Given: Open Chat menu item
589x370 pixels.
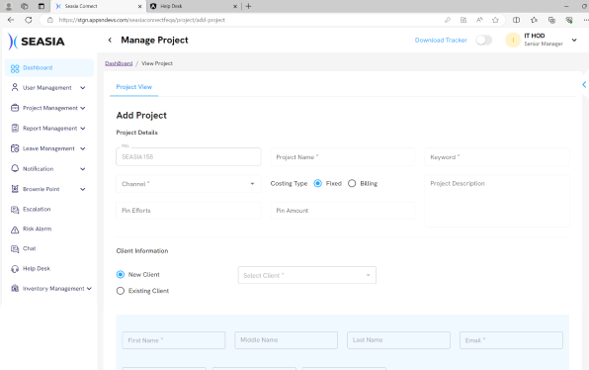Looking at the screenshot, I should point(30,248).
